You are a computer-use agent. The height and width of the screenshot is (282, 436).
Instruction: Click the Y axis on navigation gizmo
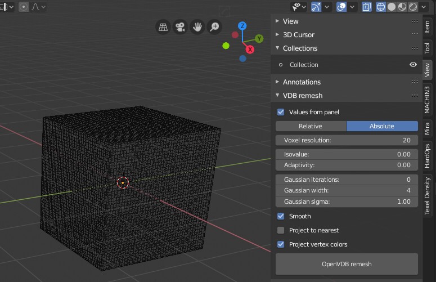(x=259, y=38)
